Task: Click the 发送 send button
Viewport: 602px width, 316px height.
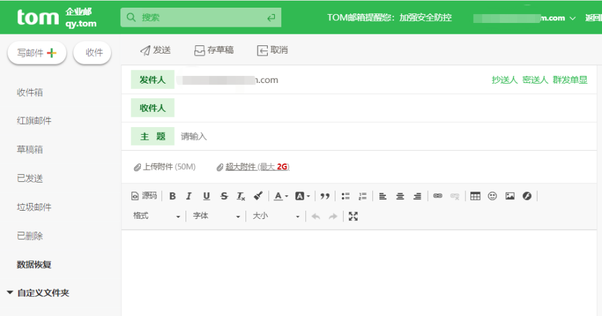Action: click(x=156, y=50)
